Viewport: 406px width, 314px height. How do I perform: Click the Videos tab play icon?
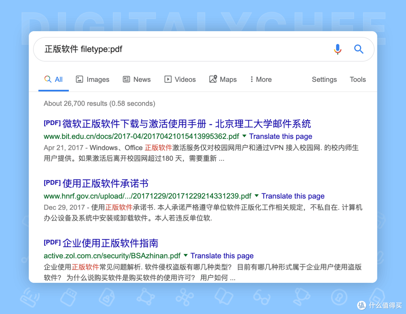click(x=168, y=79)
